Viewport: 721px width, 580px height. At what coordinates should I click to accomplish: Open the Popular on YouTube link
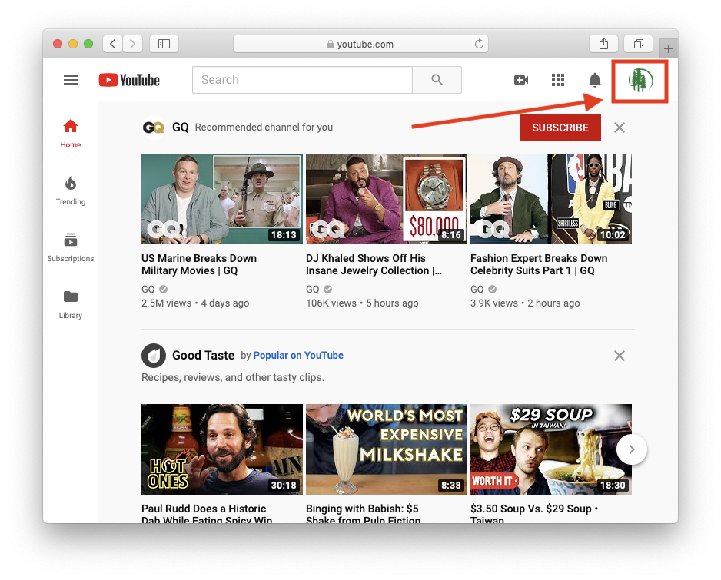pos(298,355)
